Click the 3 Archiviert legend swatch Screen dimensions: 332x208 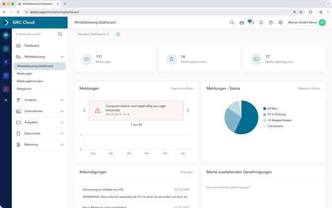pyautogui.click(x=264, y=126)
